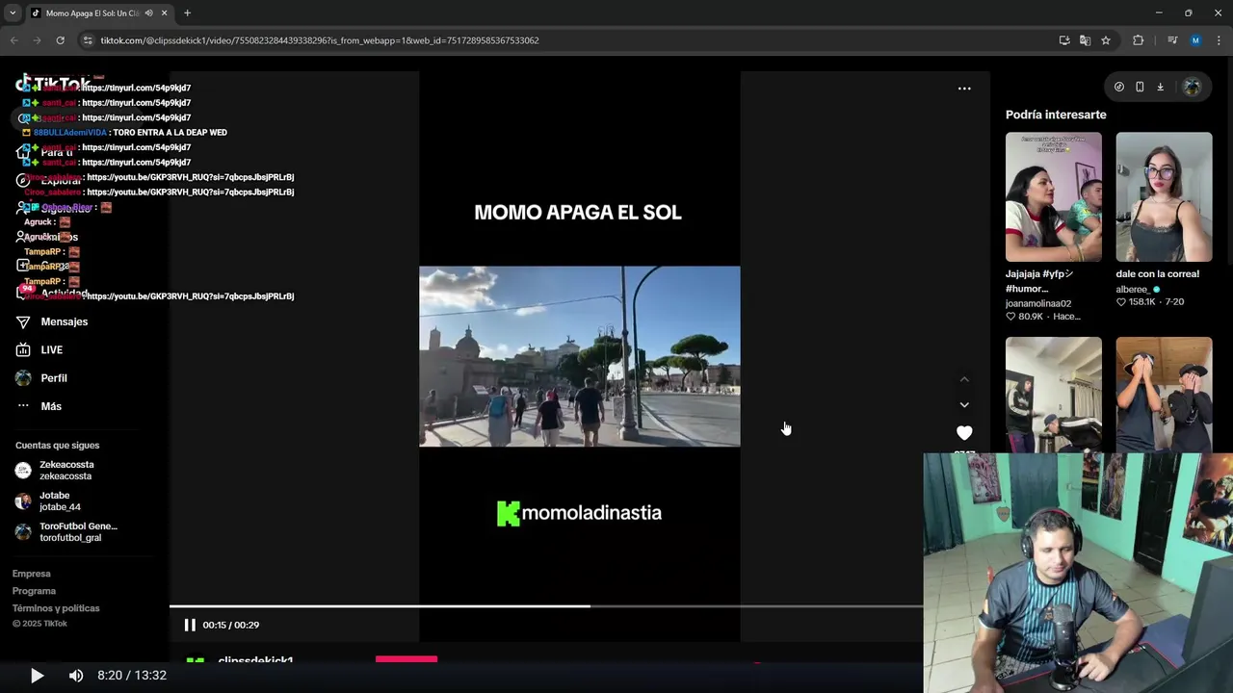Go back to the previous page

pyautogui.click(x=13, y=40)
